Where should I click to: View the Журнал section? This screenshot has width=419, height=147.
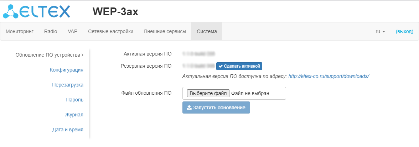[74, 115]
